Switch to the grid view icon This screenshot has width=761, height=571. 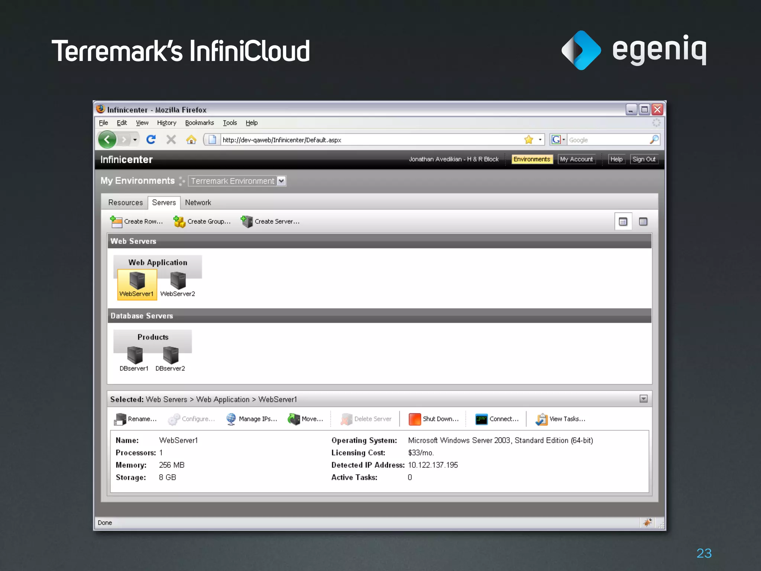[x=623, y=222]
